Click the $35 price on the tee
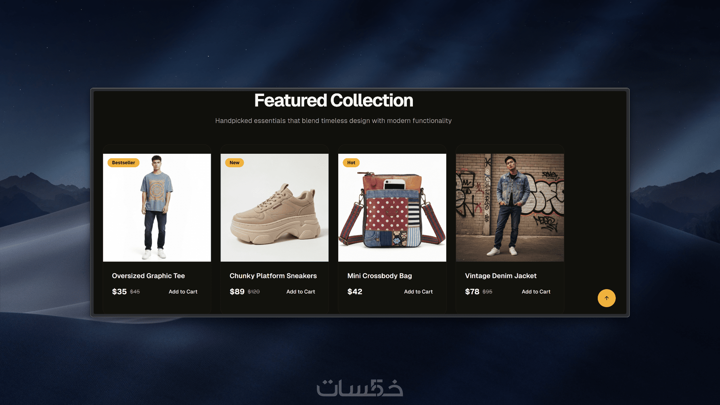This screenshot has width=720, height=405. pyautogui.click(x=119, y=292)
